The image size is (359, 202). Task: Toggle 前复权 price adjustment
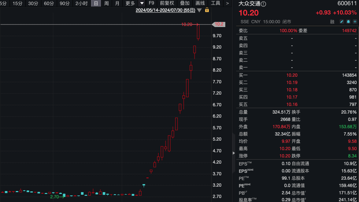pyautogui.click(x=167, y=3)
